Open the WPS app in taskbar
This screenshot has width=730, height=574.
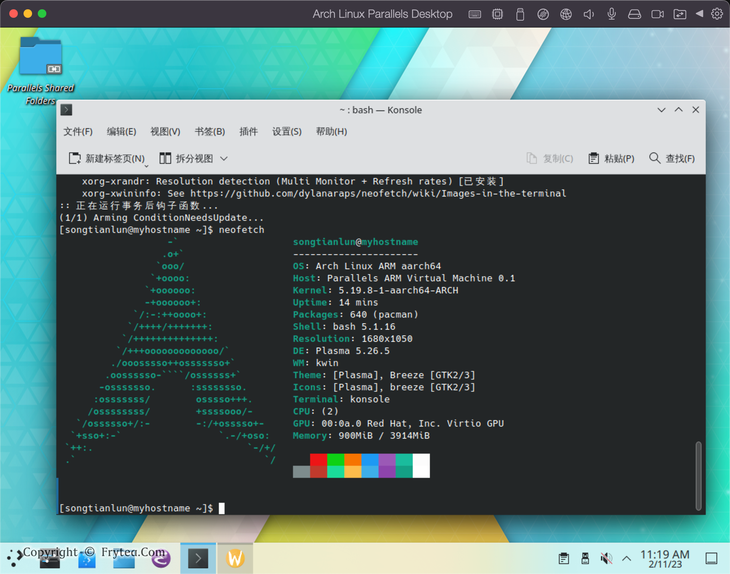tap(235, 558)
